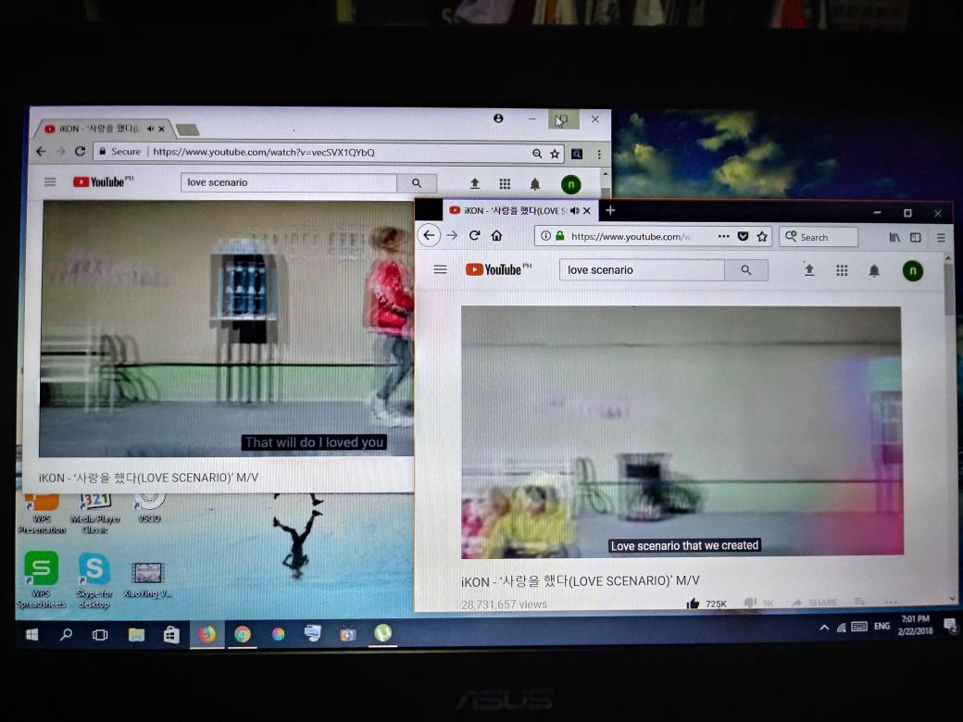This screenshot has width=963, height=722.
Task: Run YouTube search in the Firefox window
Action: (746, 270)
